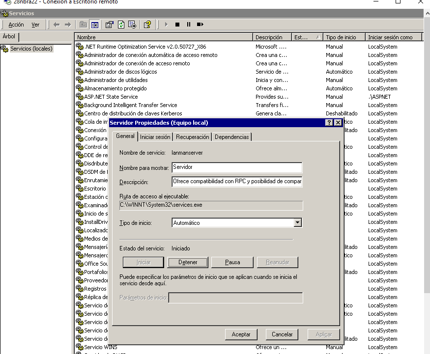
Task: Open the Acción menu
Action: coord(16,25)
